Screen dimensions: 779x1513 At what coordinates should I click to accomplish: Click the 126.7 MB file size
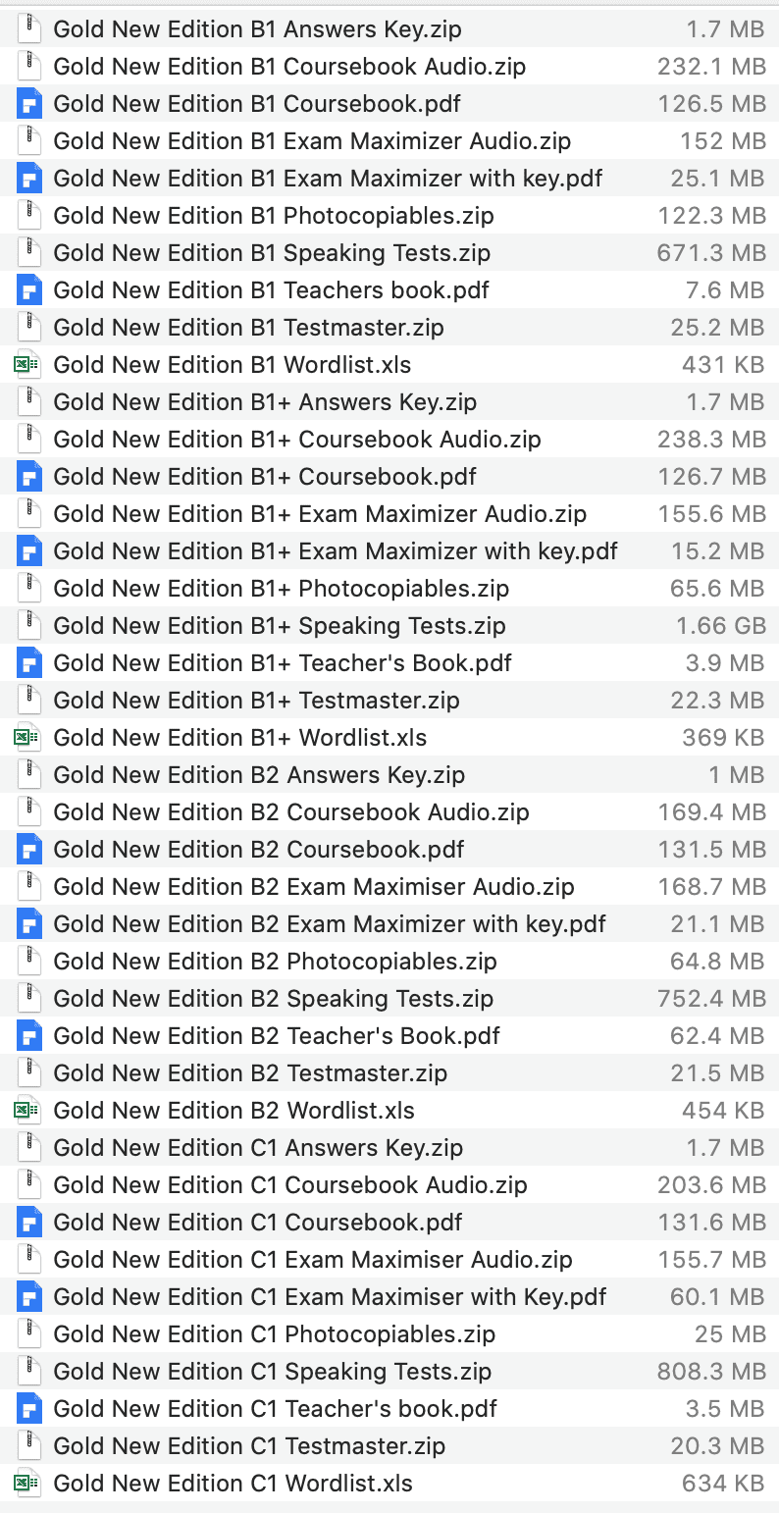pos(711,477)
